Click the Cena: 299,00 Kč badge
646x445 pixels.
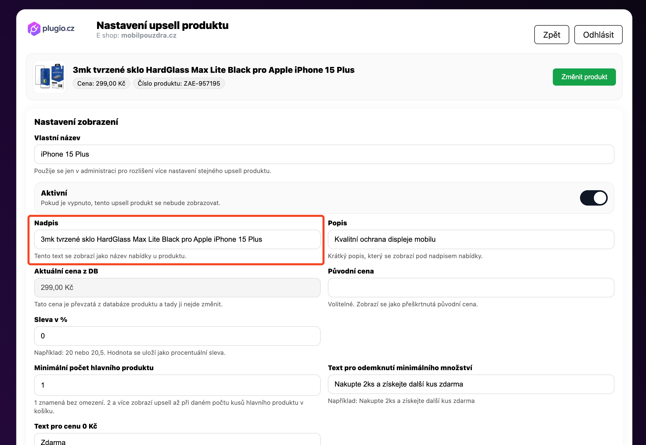tap(101, 83)
